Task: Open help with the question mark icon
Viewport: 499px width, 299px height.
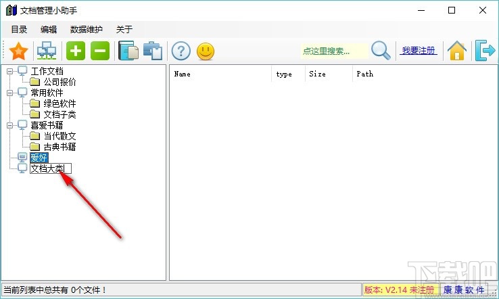Action: (x=181, y=51)
